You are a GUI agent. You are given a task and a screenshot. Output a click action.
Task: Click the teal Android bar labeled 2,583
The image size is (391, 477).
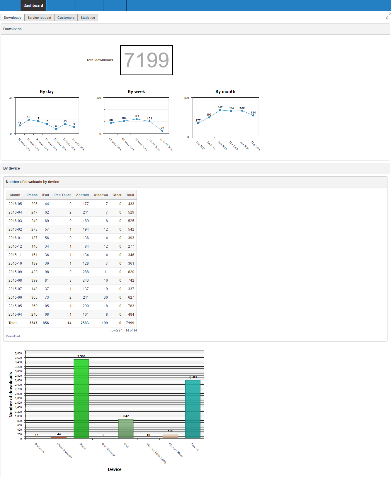[193, 409]
